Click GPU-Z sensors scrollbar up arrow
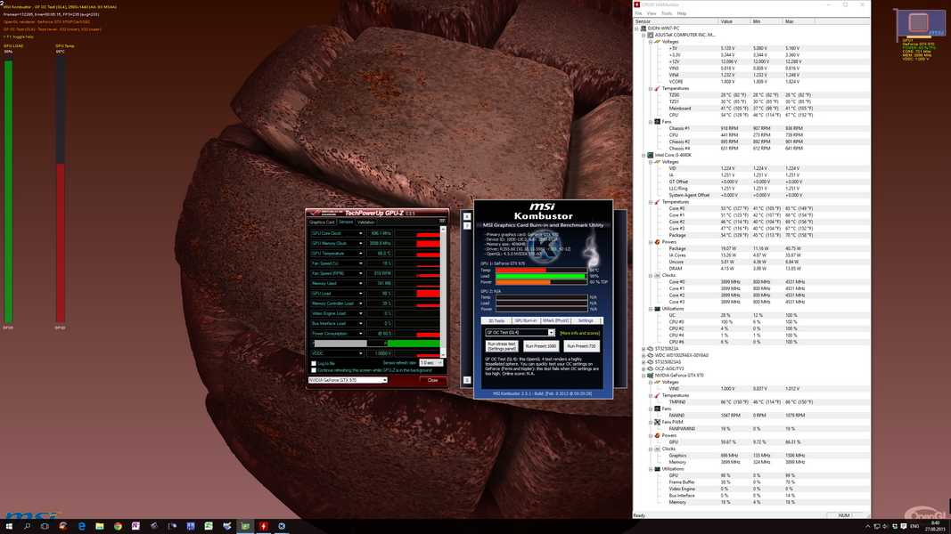 [x=443, y=230]
